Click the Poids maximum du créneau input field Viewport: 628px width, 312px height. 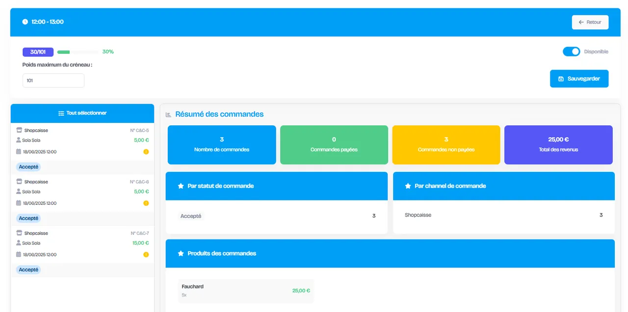tap(53, 81)
